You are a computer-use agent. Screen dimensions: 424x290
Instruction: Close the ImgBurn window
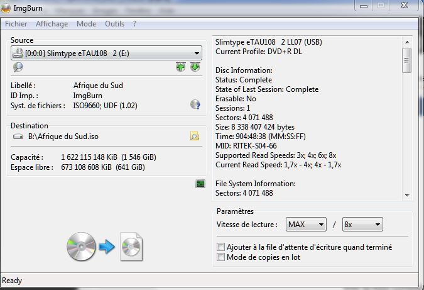(x=405, y=5)
